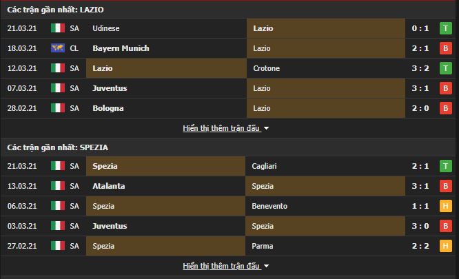Click the green T badge for Udinese vs Lazio
Image resolution: width=459 pixels, height=279 pixels.
(x=445, y=28)
